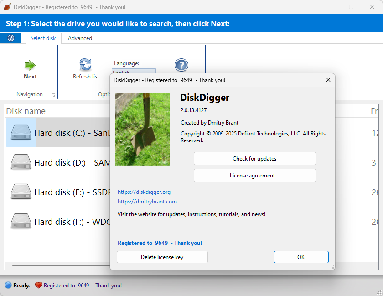Click the horizontal scrollbar under disk list
383x296 pixels.
tap(61, 265)
